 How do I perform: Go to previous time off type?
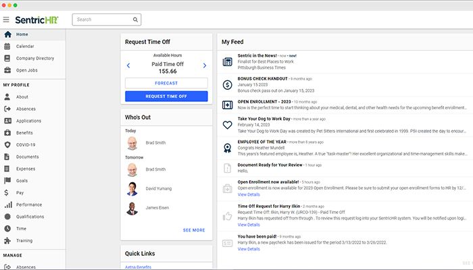pyautogui.click(x=128, y=65)
